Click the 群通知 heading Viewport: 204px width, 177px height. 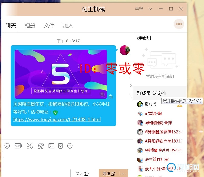tap(144, 38)
